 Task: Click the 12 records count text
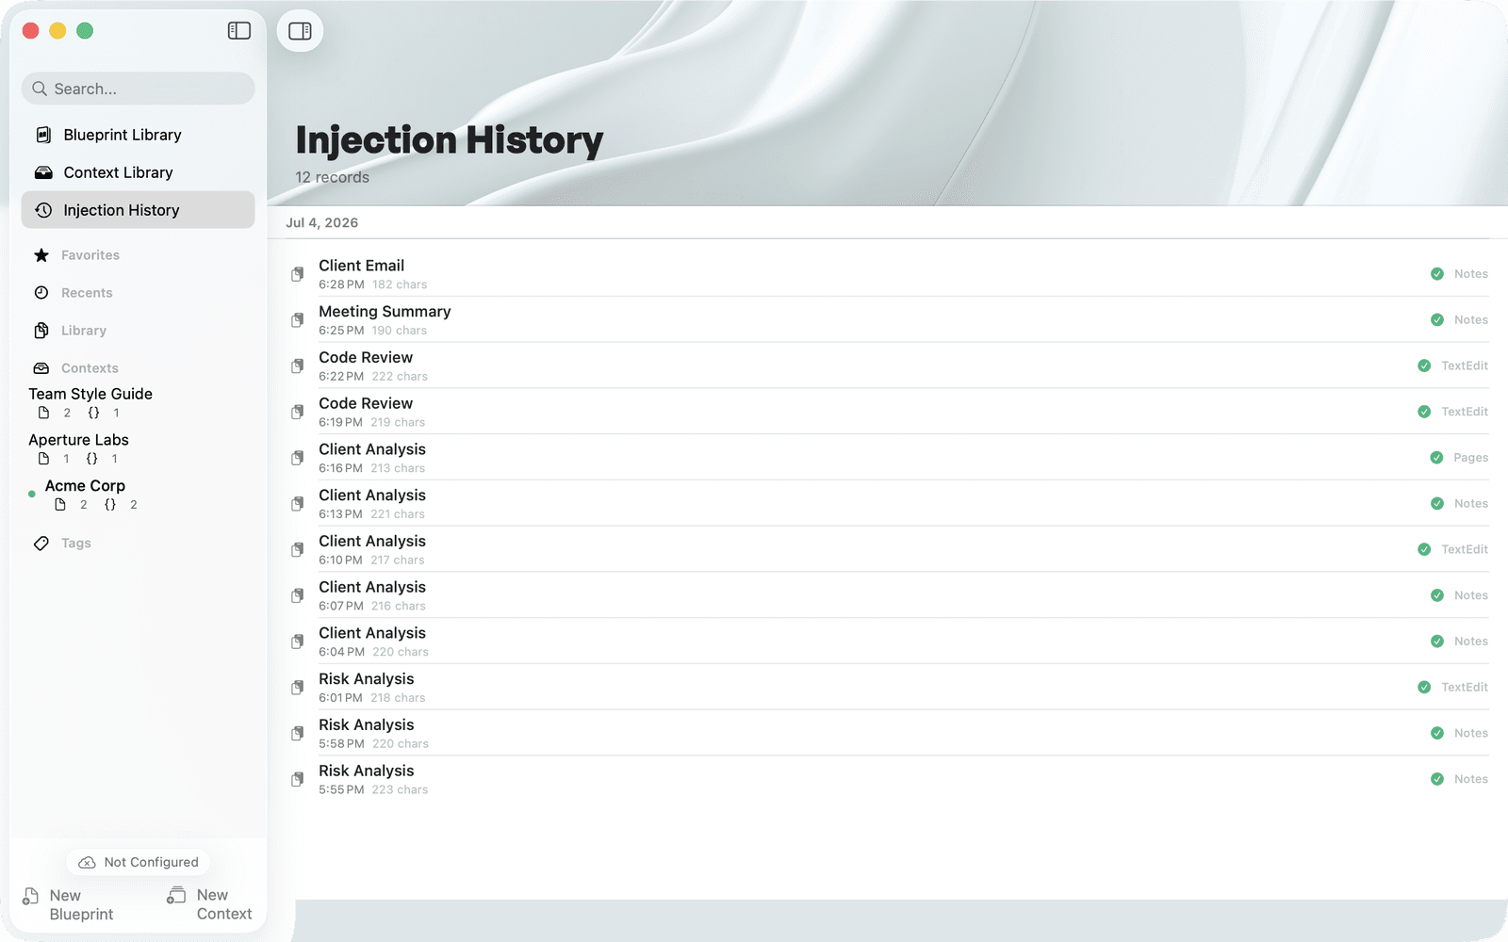[332, 177]
